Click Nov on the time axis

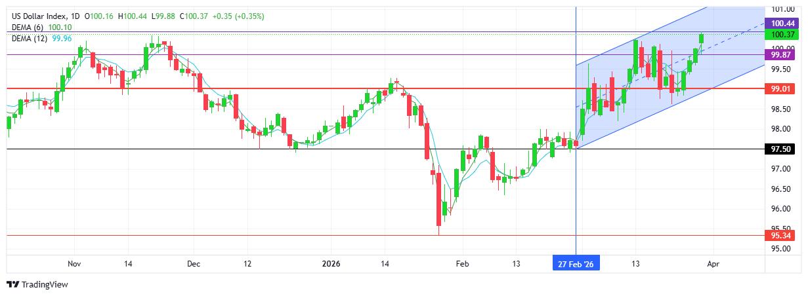tap(74, 263)
